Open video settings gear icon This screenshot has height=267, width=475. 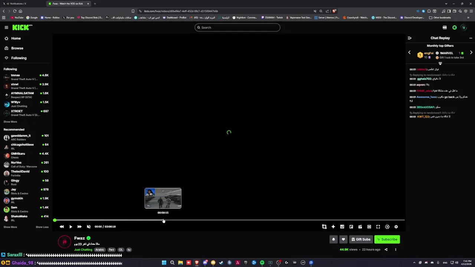point(396,227)
